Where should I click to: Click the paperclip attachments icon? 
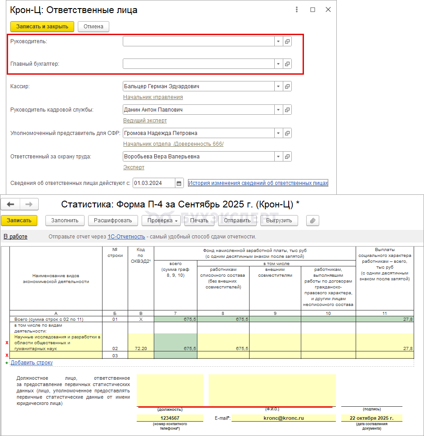pos(312,220)
